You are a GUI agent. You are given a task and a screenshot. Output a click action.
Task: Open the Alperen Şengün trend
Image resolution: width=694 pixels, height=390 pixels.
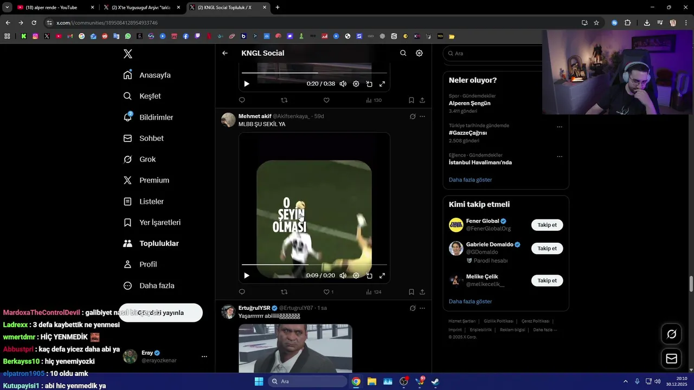[x=470, y=103]
